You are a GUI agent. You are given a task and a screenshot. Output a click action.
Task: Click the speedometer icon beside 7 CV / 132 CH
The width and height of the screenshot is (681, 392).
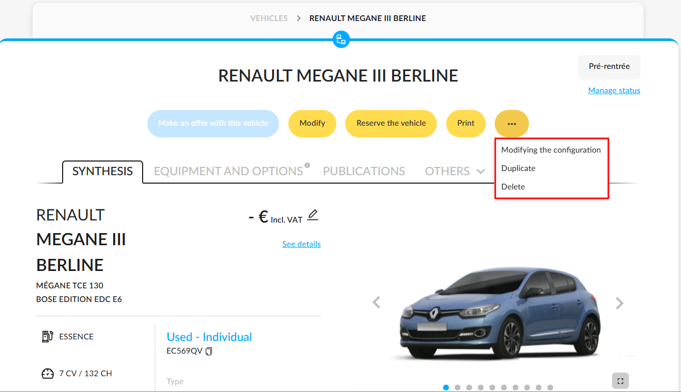click(x=47, y=373)
